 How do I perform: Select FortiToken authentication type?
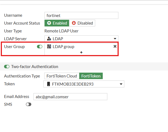tap(91, 76)
